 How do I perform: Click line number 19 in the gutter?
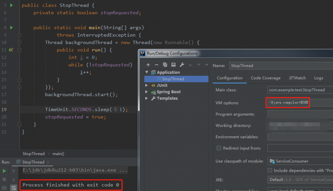(4, 109)
